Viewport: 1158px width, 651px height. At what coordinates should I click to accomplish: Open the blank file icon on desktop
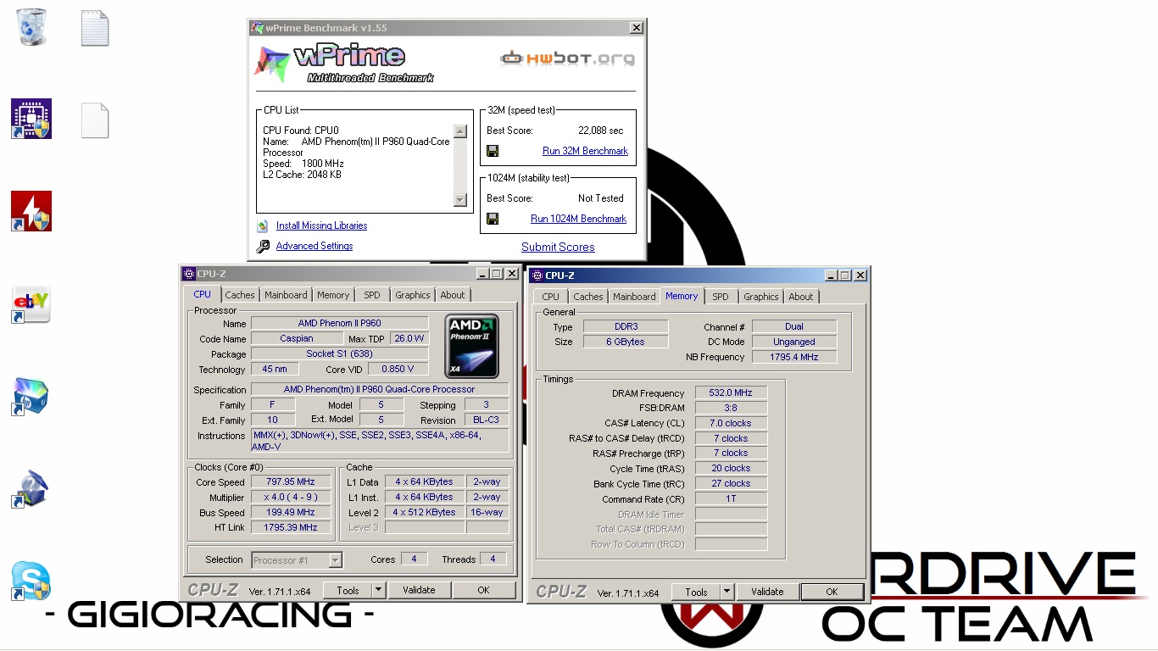95,120
